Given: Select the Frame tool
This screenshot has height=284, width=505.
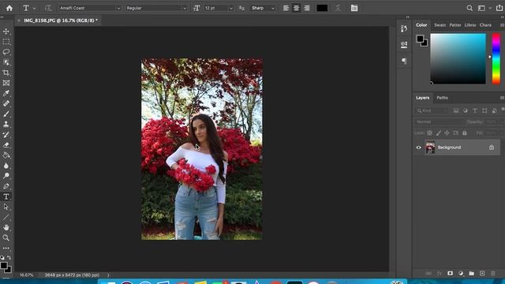Looking at the screenshot, I should (6, 83).
